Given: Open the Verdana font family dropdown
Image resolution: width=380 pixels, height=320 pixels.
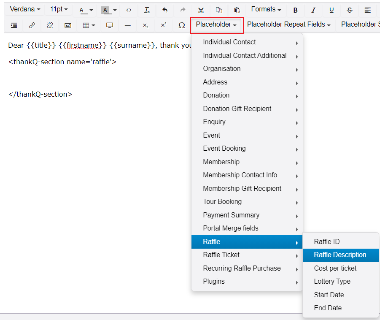Looking at the screenshot, I should pos(25,9).
